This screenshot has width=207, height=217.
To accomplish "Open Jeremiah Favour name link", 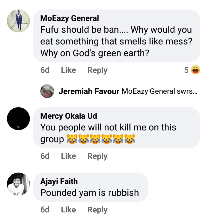I will pyautogui.click(x=89, y=91).
